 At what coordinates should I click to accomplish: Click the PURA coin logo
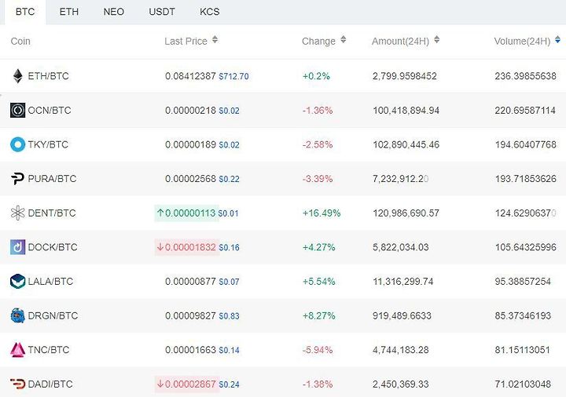tap(17, 179)
